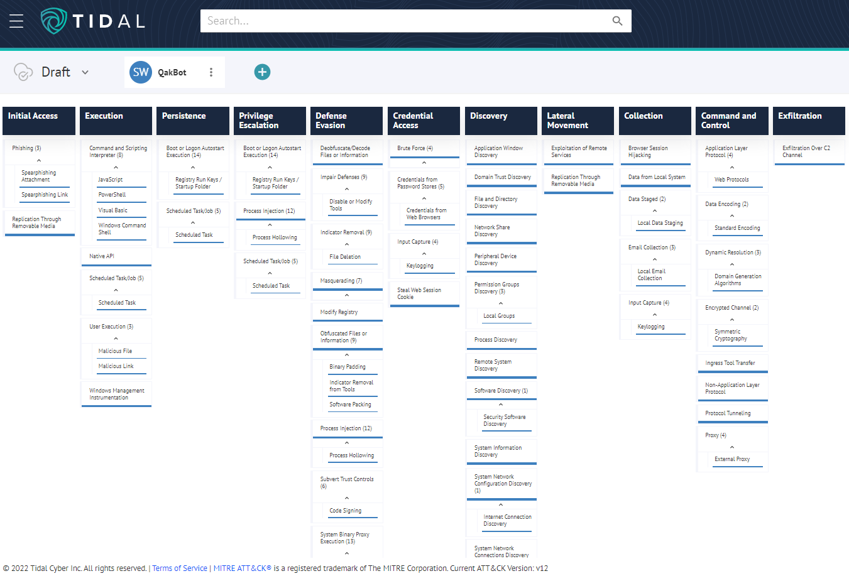
Task: Click Network Share Discovery technique
Action: tap(501, 231)
